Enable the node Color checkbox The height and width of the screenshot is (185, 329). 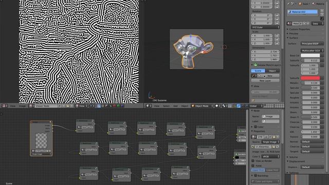click(x=255, y=127)
